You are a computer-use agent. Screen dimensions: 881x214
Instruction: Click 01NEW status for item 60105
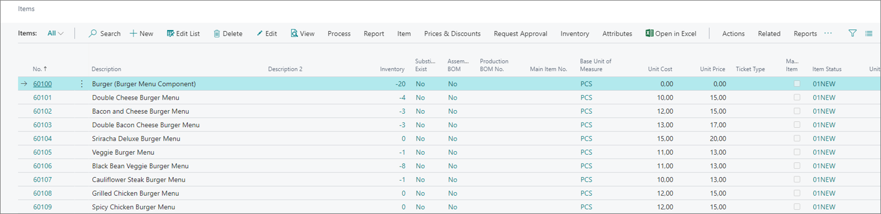824,152
